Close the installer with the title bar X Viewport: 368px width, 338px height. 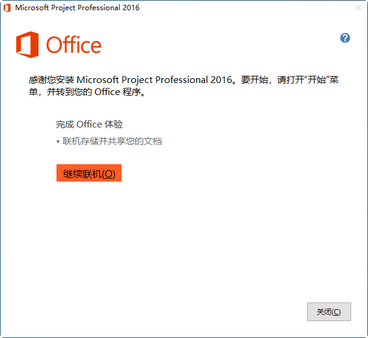point(358,8)
